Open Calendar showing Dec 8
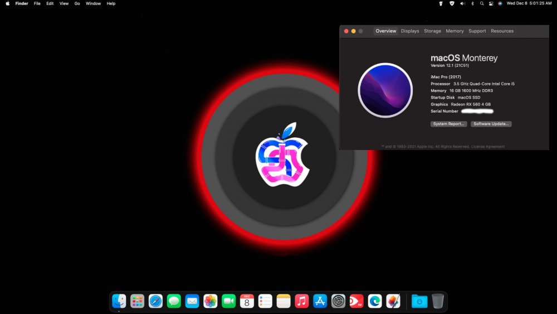The image size is (557, 314). pos(247,301)
